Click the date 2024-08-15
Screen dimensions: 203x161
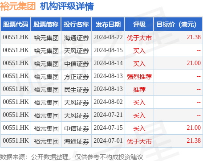[x=108, y=50]
